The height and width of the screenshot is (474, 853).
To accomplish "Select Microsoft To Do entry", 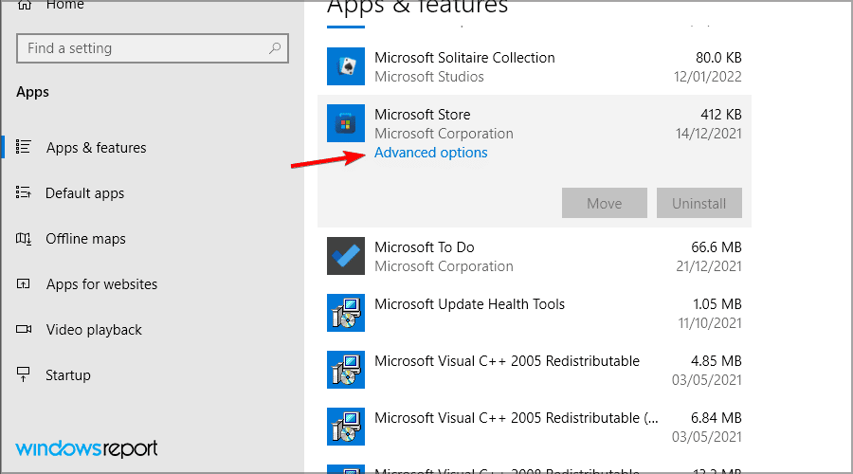I will pos(535,256).
